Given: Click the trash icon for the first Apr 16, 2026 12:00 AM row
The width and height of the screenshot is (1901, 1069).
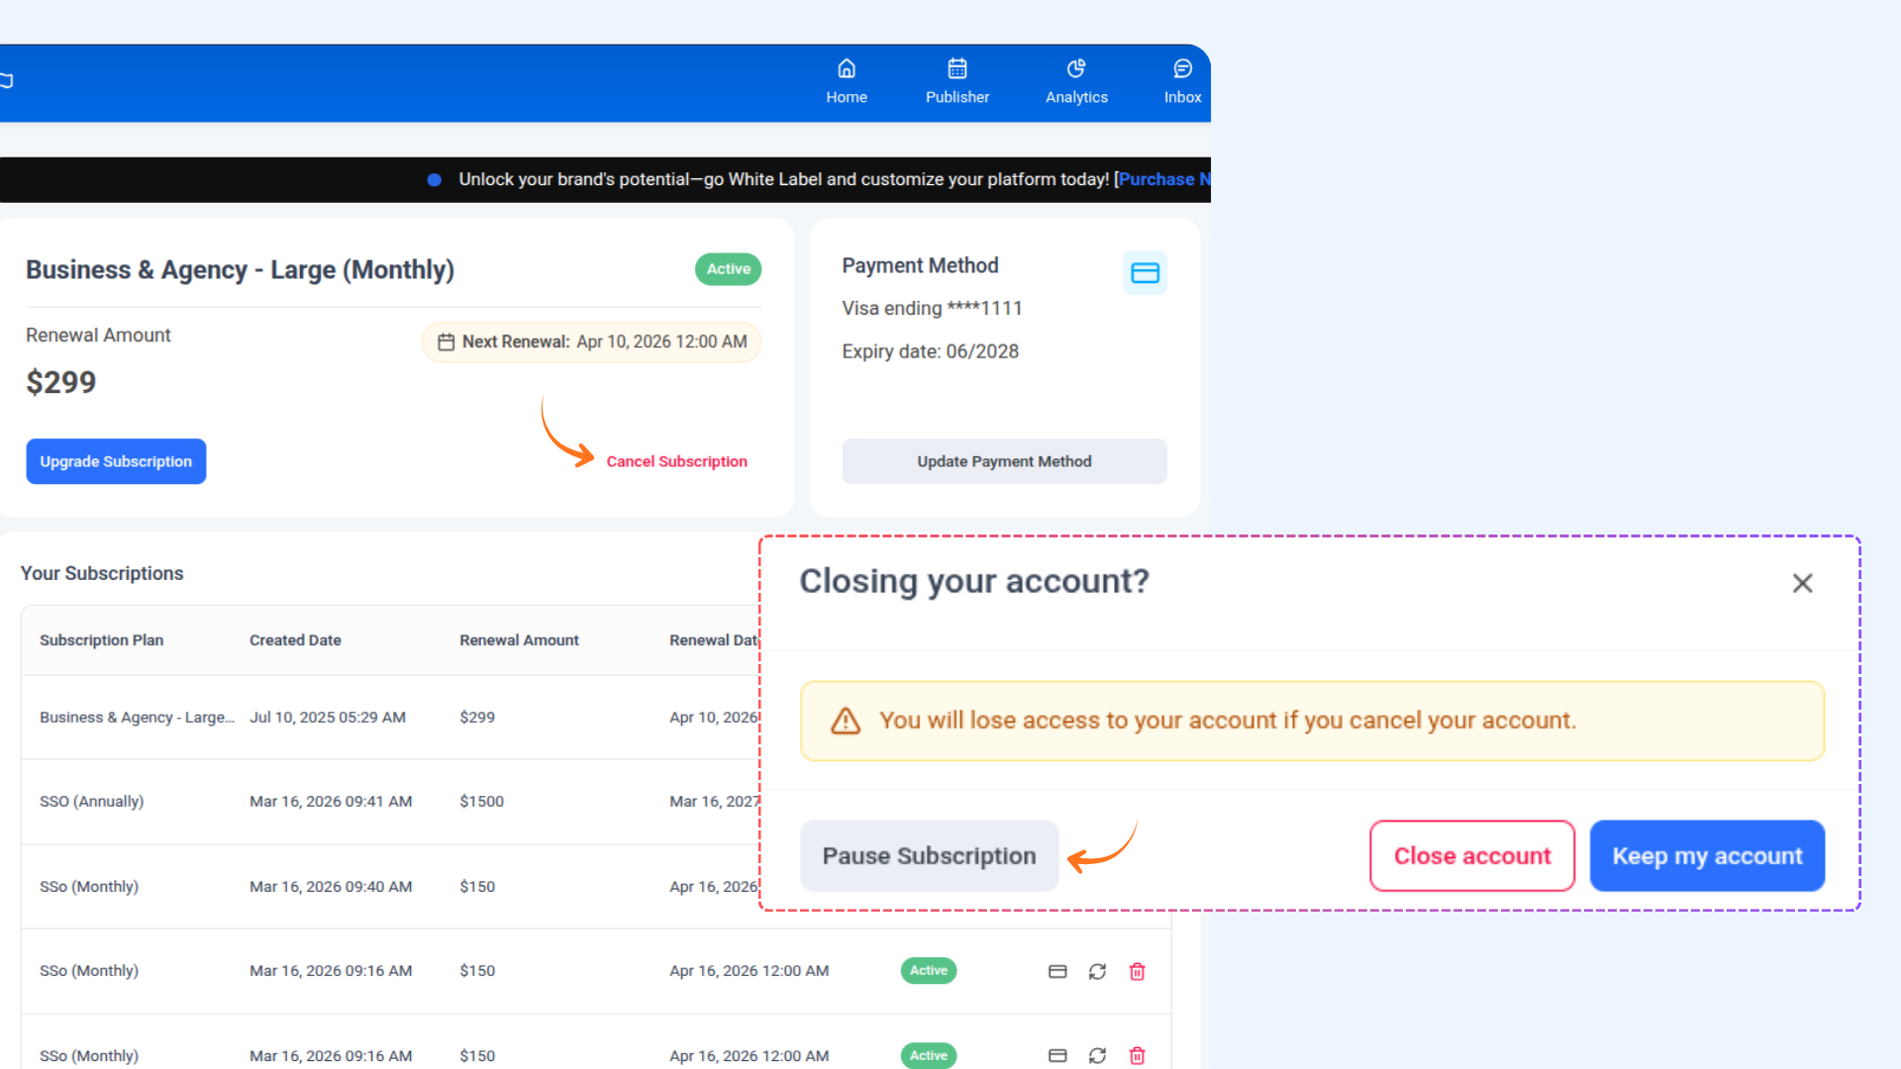Looking at the screenshot, I should pyautogui.click(x=1137, y=971).
